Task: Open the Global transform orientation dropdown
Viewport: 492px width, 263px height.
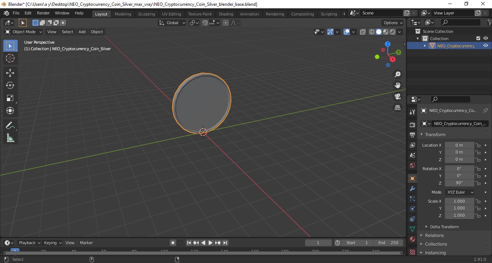Action: (172, 23)
